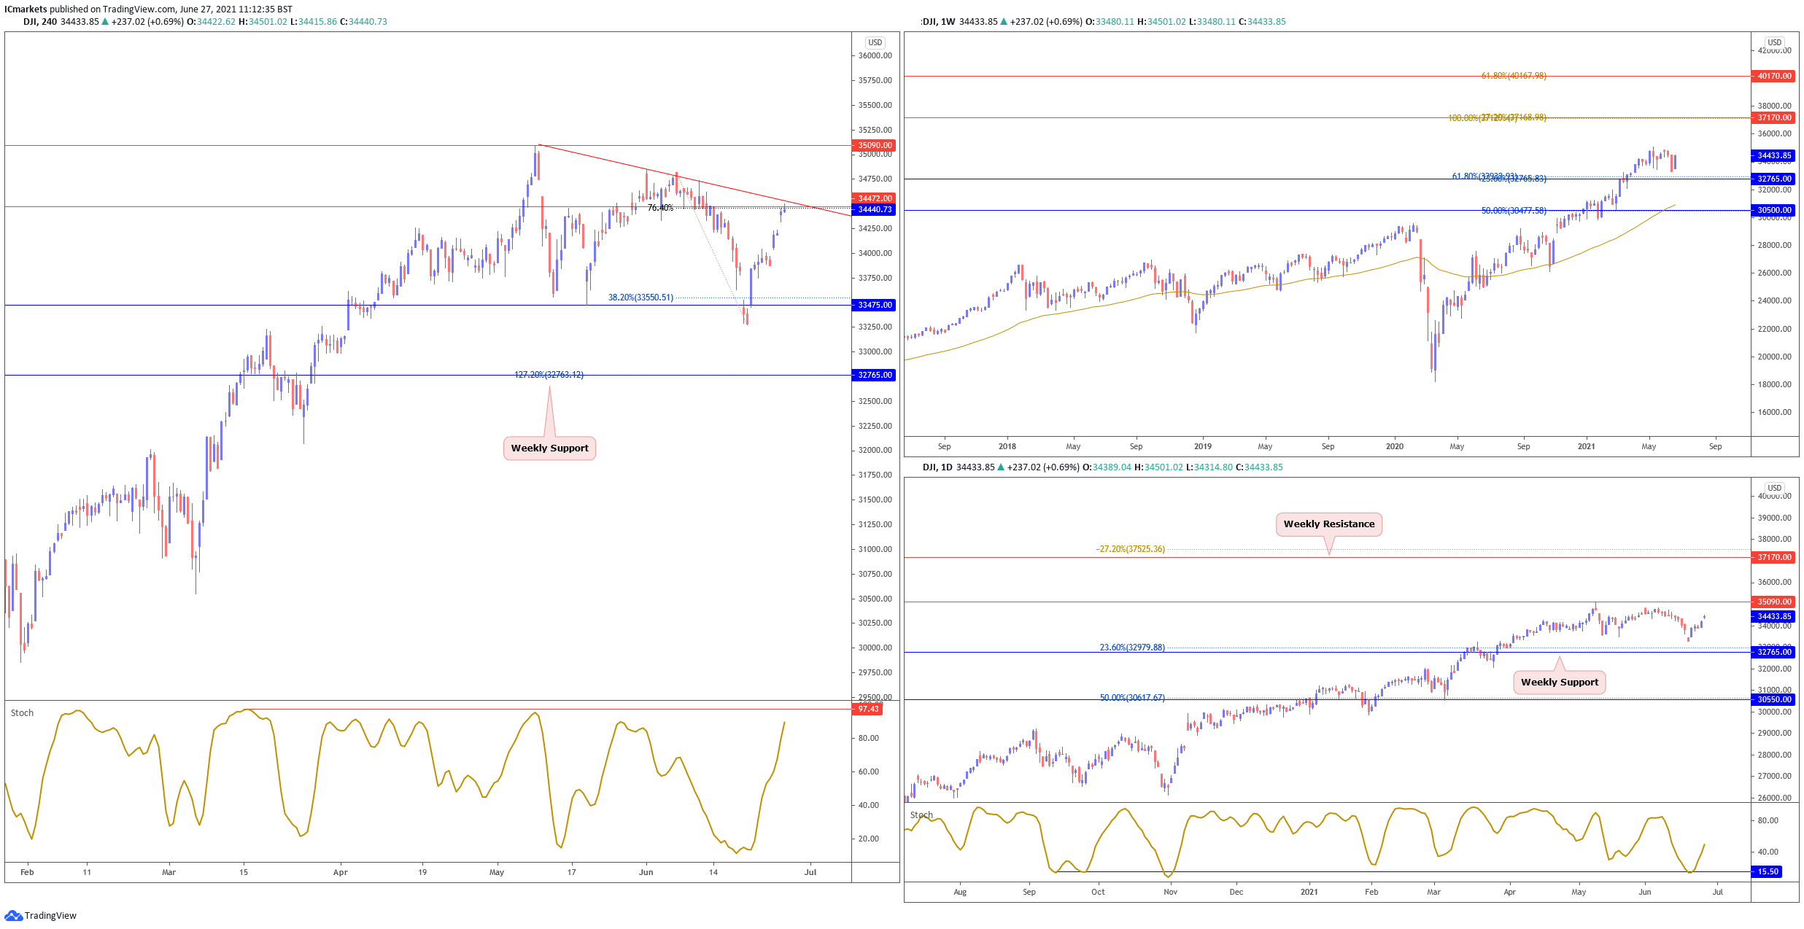Click the 30500.00 blue label on weekly chart
Screen dimensions: 1804x929
(x=1773, y=210)
